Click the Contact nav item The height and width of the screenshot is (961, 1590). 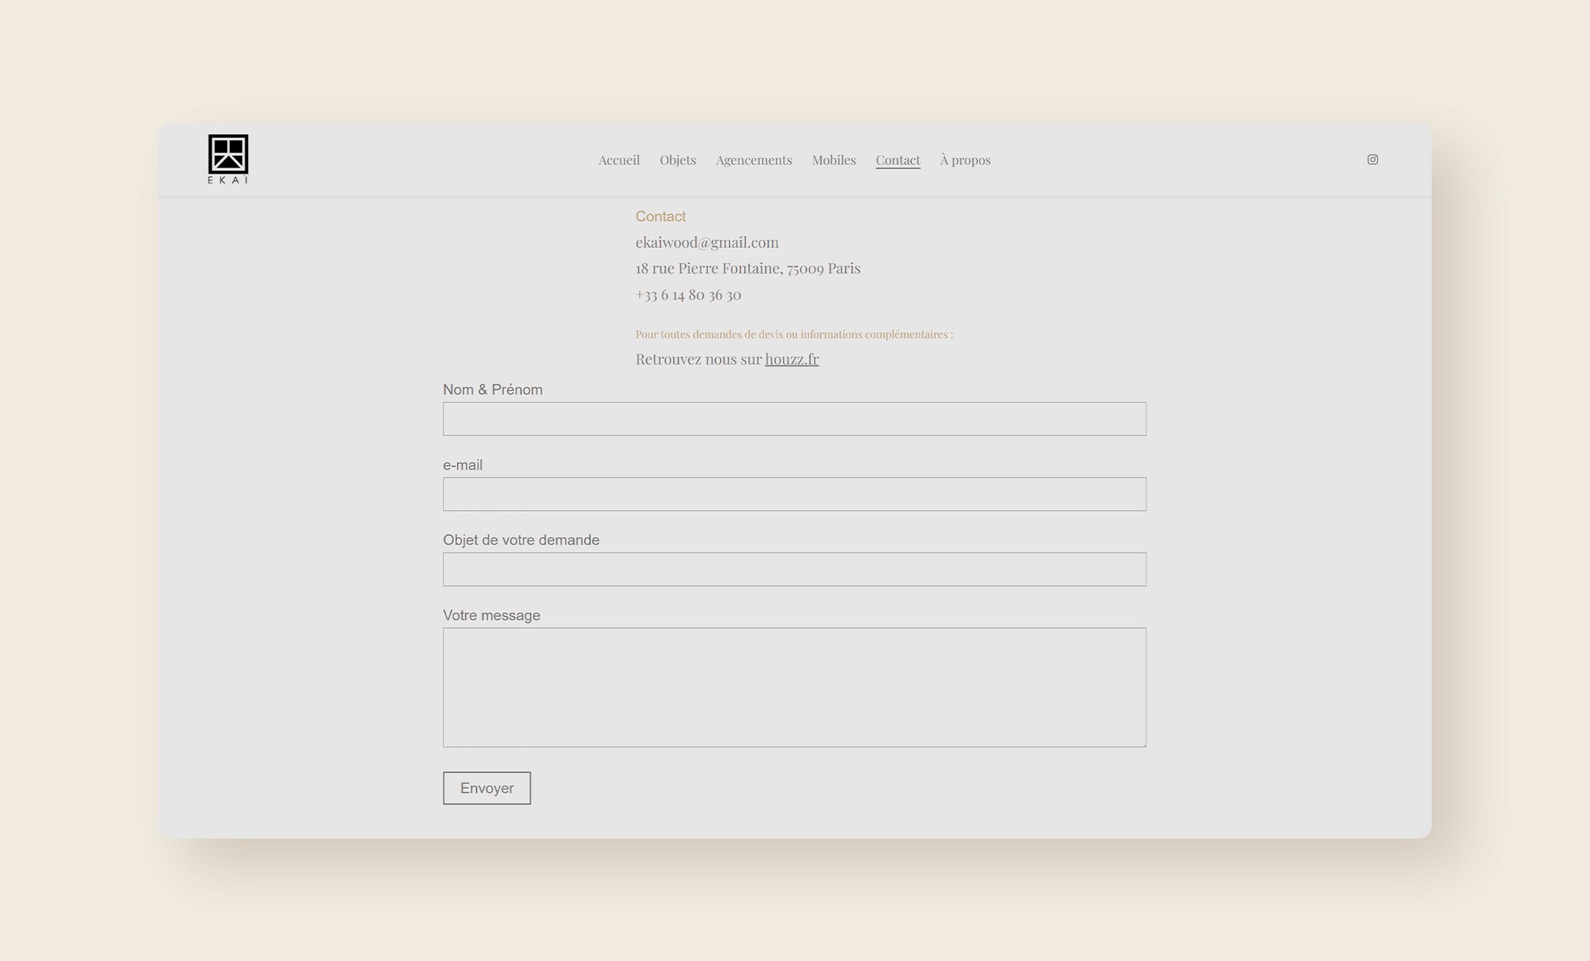click(897, 160)
